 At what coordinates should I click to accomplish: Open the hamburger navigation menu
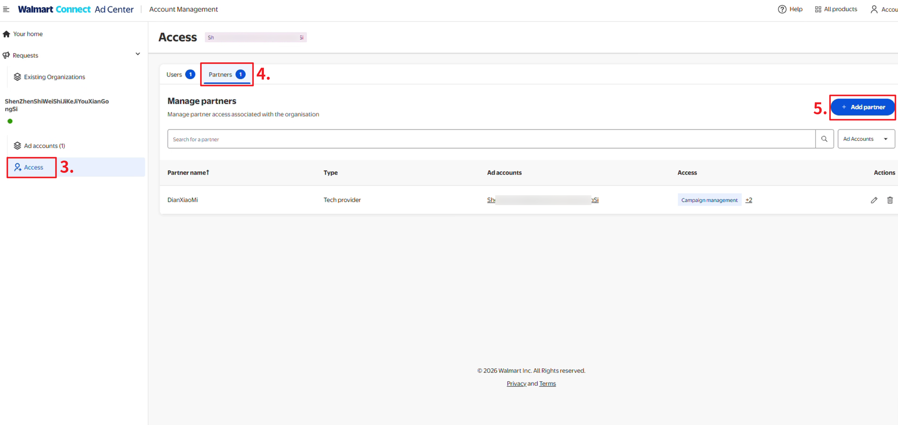[x=6, y=9]
